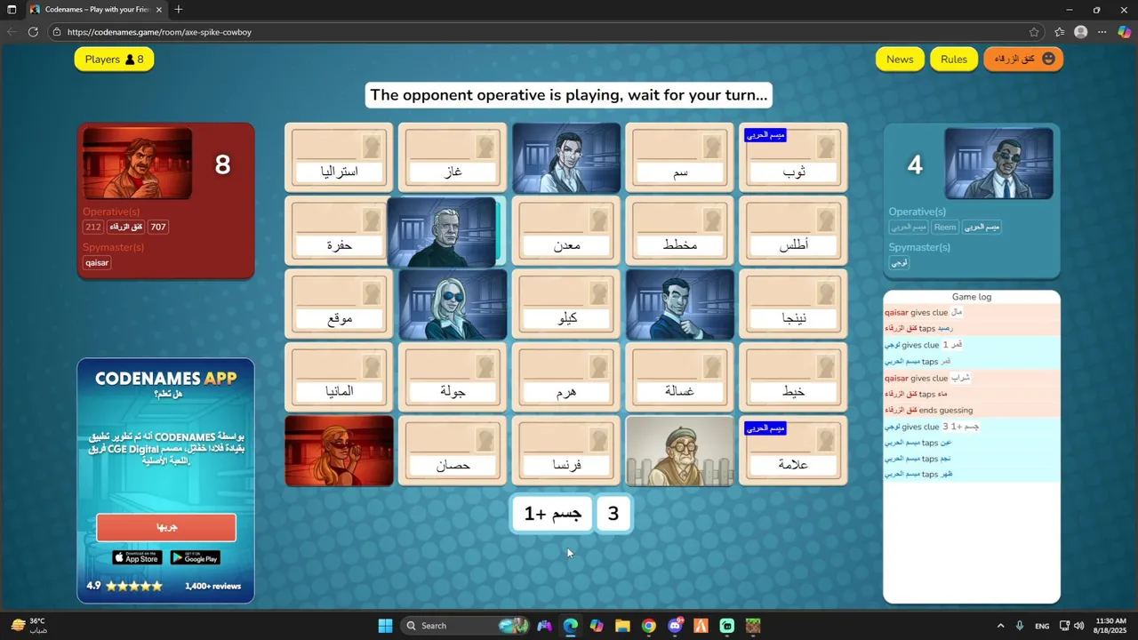Select the جولة word card
The image size is (1138, 640).
(453, 378)
